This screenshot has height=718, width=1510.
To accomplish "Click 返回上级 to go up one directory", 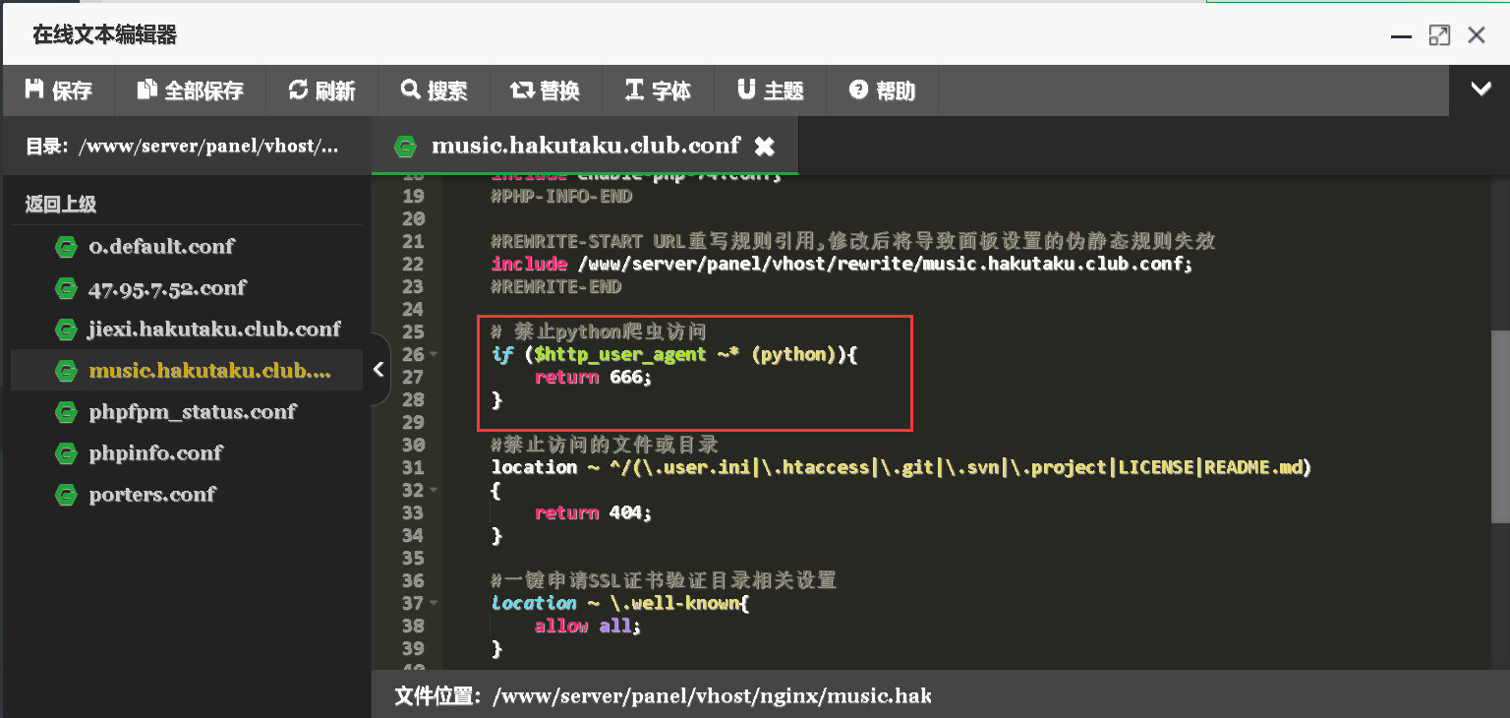I will [x=61, y=205].
